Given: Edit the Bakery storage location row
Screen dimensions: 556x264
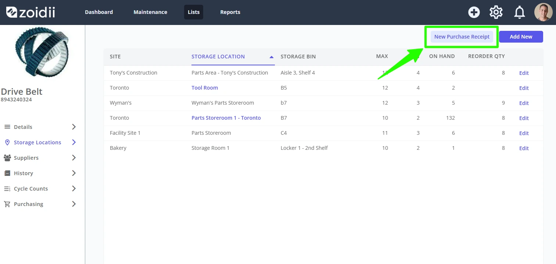Looking at the screenshot, I should [524, 148].
